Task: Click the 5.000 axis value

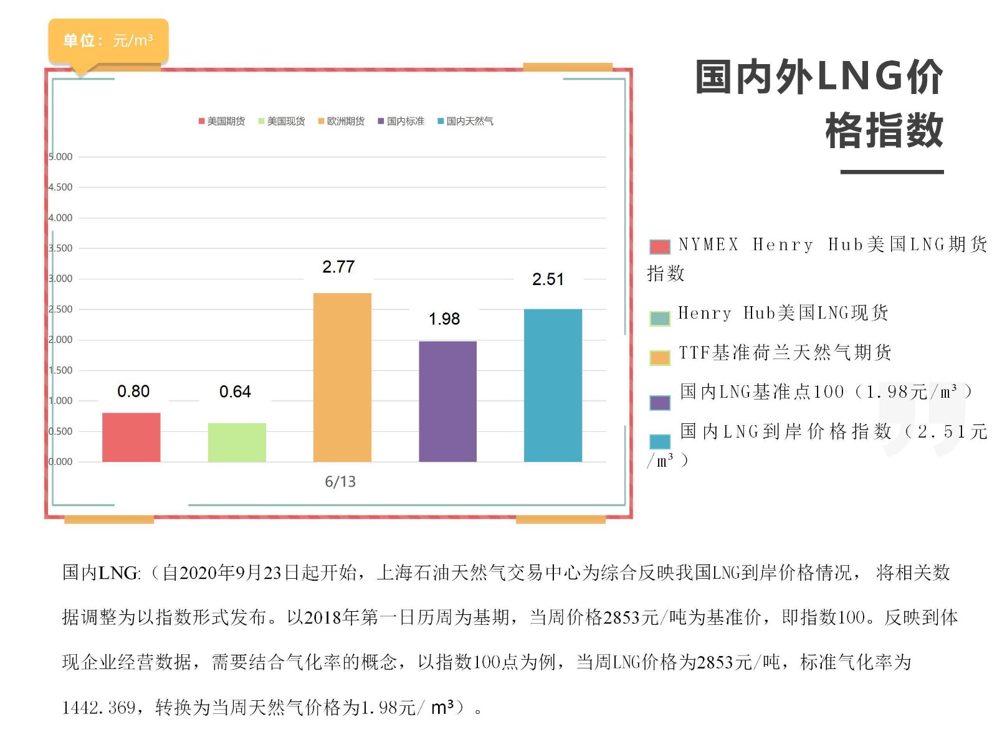Action: [x=60, y=157]
